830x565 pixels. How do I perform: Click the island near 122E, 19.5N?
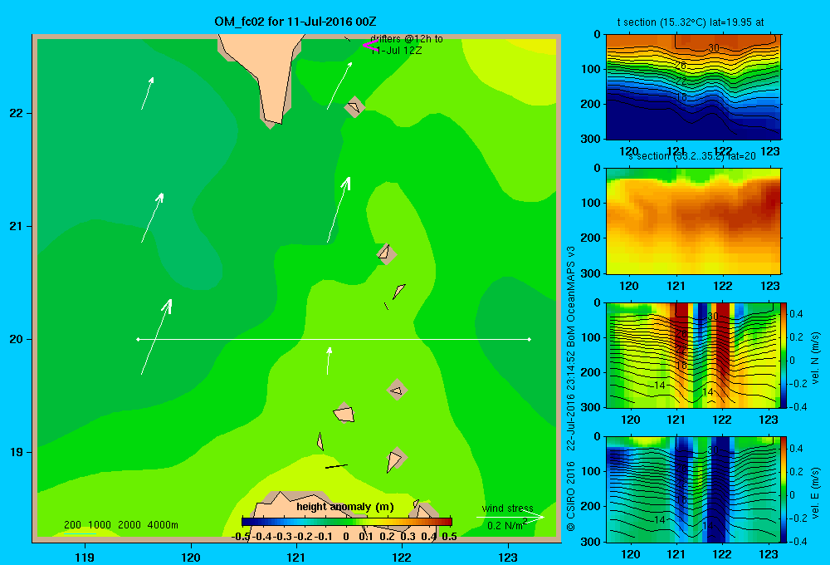(x=397, y=390)
